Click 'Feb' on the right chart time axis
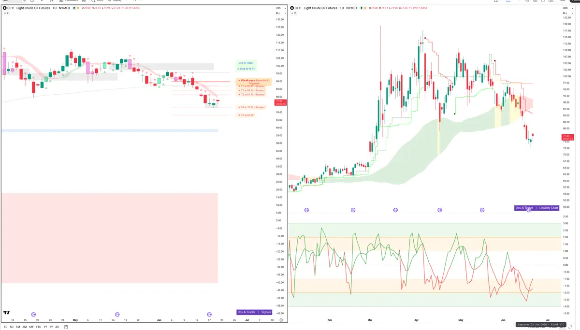Viewport: 580px width, 330px height. pos(330,320)
